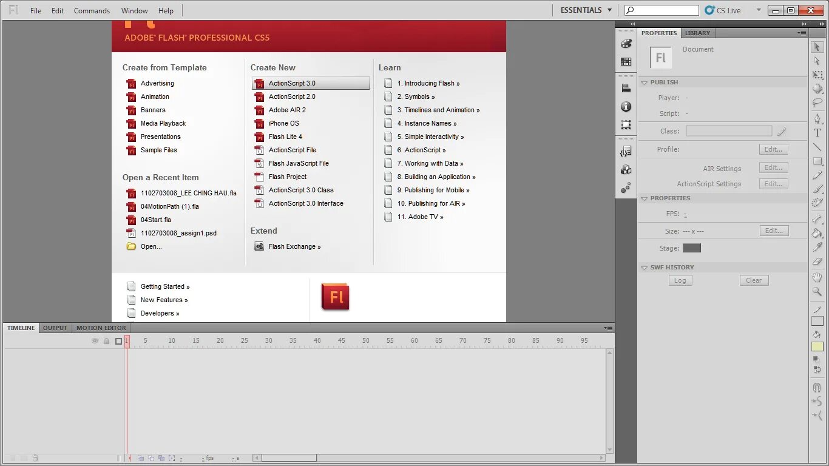Click the Swap Colors icon

[816, 369]
